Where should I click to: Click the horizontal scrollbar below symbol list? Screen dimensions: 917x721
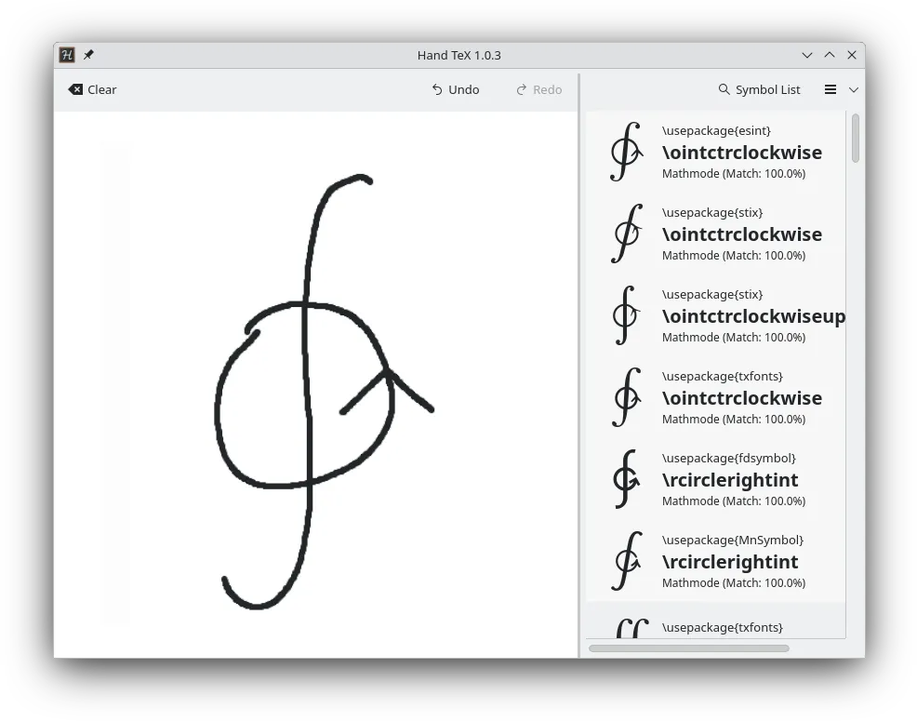[689, 648]
